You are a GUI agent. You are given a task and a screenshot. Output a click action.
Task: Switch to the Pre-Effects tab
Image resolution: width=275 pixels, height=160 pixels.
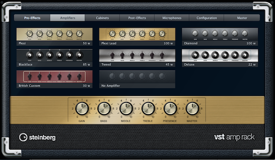[x=32, y=18]
